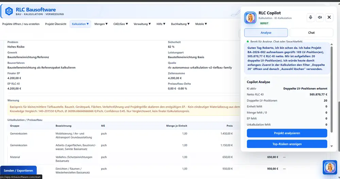Switch to the Chat tab
The image size is (340, 179).
point(311,33)
